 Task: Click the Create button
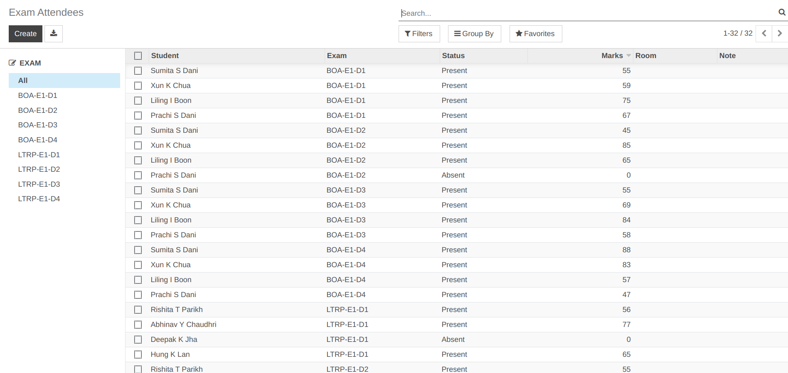pos(25,34)
